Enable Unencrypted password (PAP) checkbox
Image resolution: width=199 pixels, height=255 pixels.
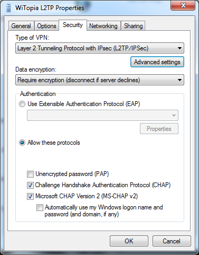(30, 174)
